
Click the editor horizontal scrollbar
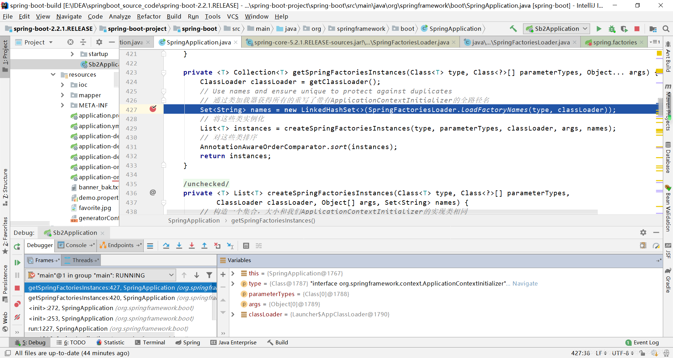coord(382,212)
